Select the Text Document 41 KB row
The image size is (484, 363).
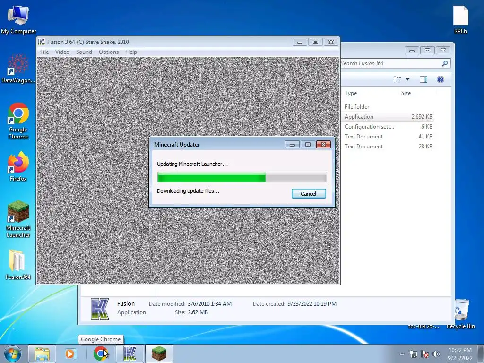click(388, 137)
